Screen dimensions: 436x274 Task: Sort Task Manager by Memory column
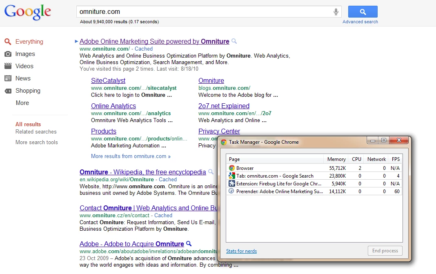click(336, 159)
